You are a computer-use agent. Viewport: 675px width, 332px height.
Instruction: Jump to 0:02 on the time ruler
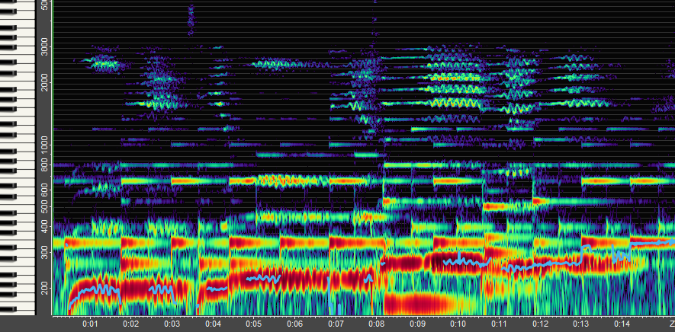[x=130, y=324]
